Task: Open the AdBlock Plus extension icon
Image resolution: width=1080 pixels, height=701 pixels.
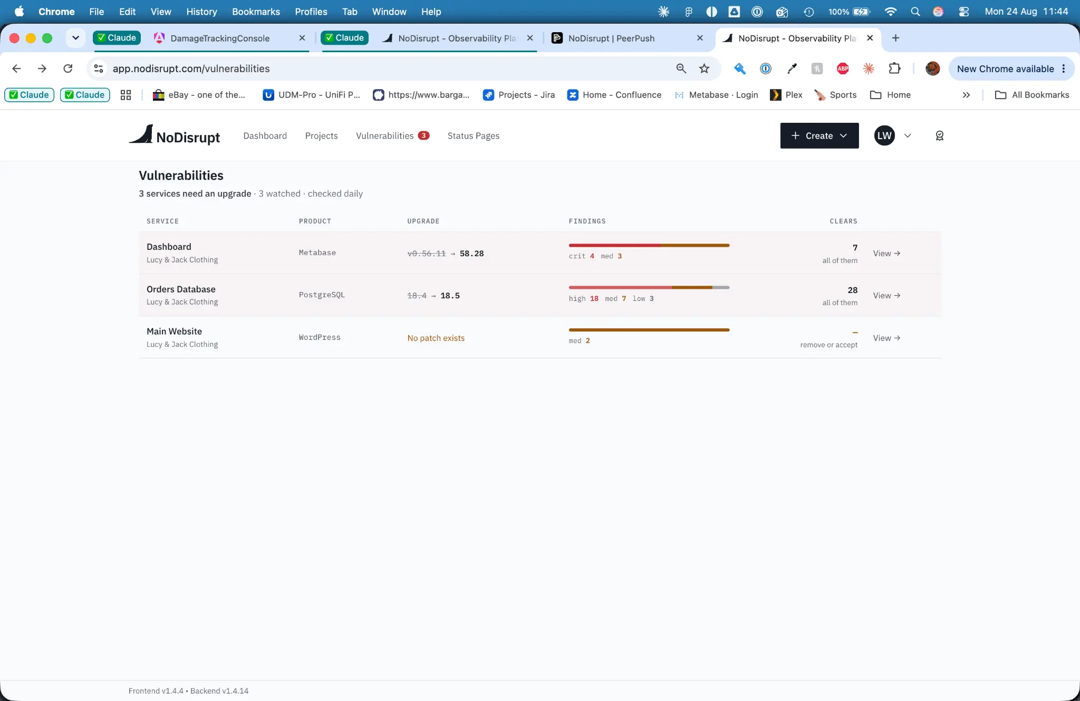Action: tap(843, 69)
